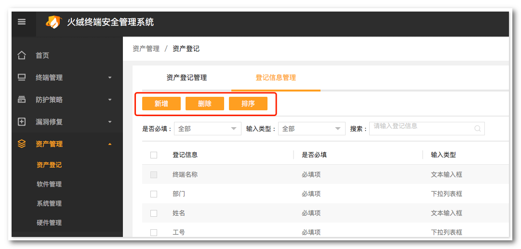Screen dimensions: 521x249
Task: Open 软件管理 in the sidebar
Action: point(49,184)
